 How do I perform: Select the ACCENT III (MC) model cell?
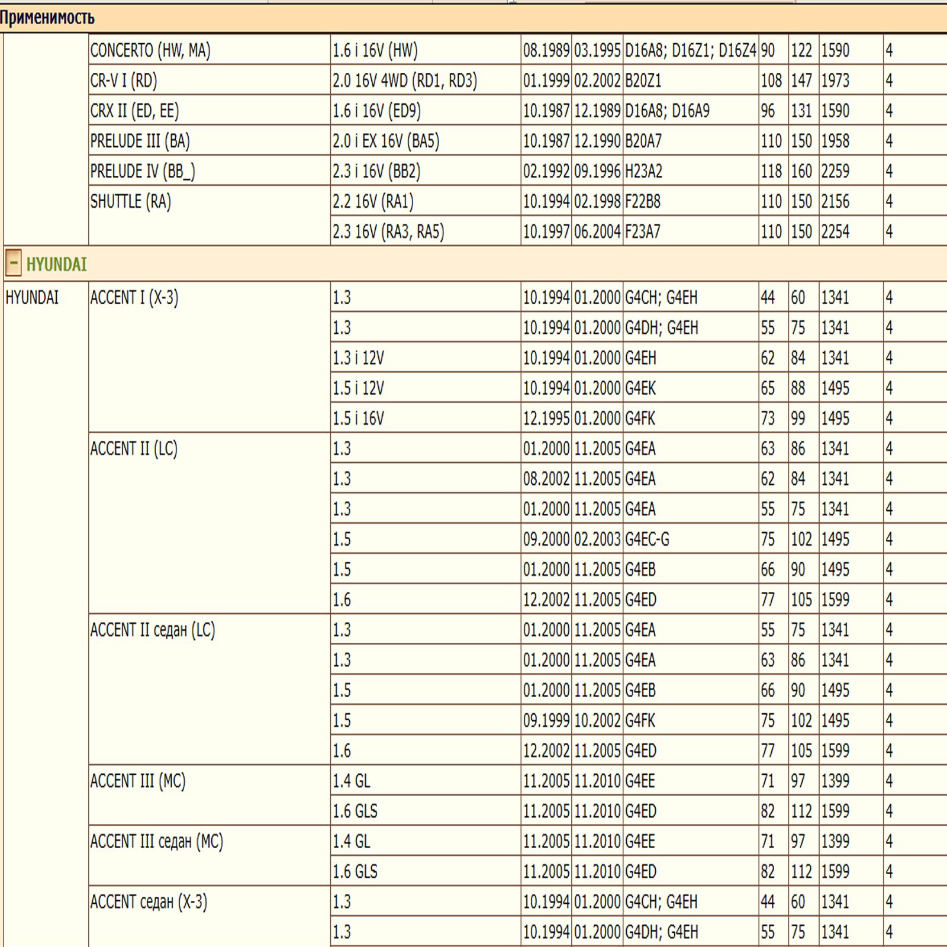point(138,781)
